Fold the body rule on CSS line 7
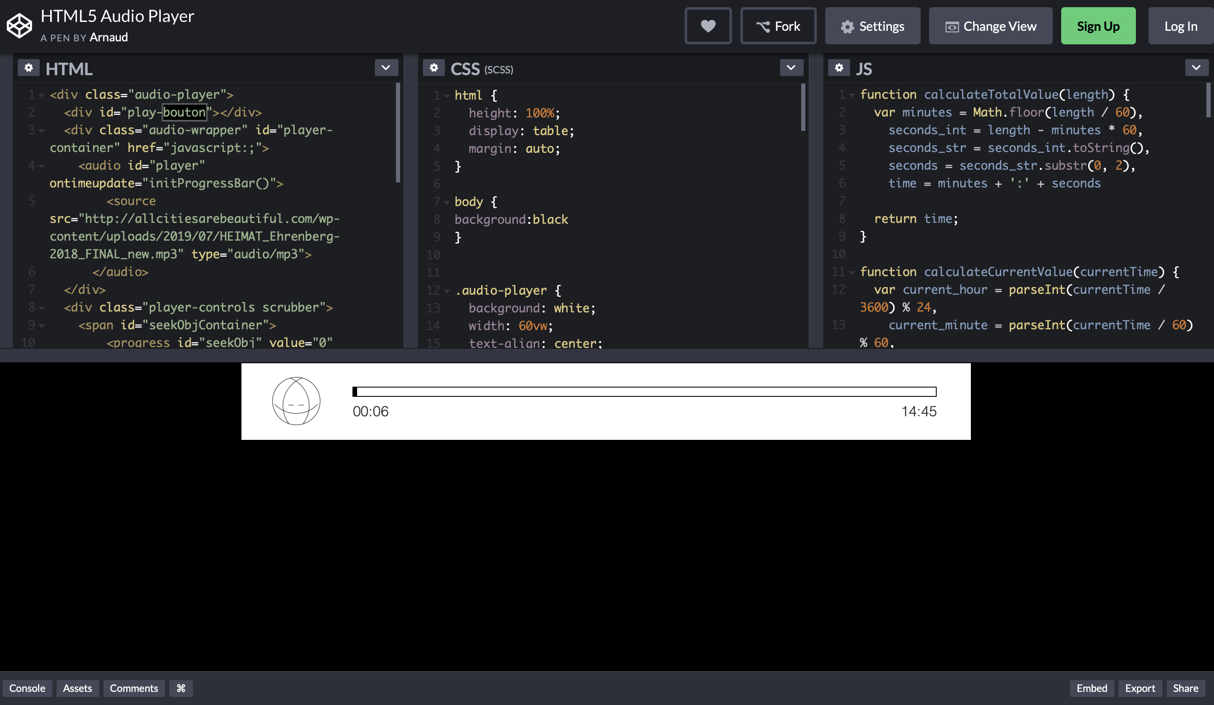Screen dimensions: 1214x705 click(447, 202)
